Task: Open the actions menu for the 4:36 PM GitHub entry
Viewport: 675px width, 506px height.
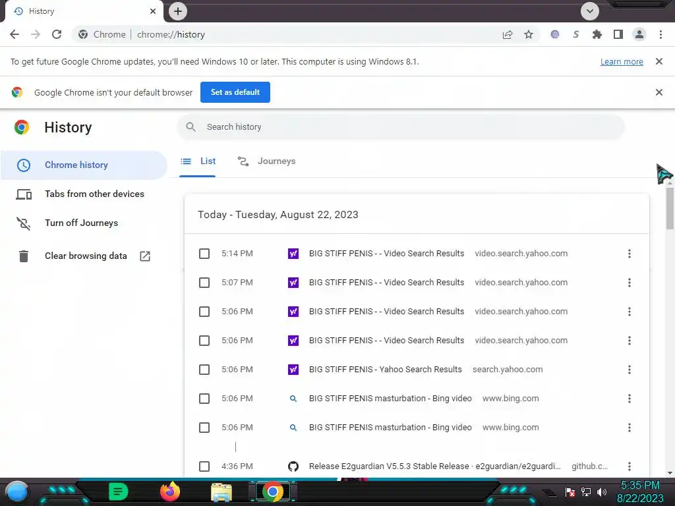Action: click(630, 466)
